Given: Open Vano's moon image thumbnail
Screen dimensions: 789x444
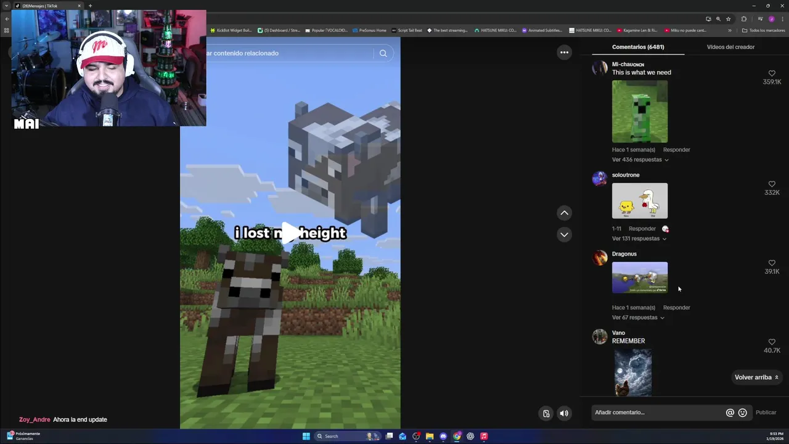Looking at the screenshot, I should [x=633, y=372].
